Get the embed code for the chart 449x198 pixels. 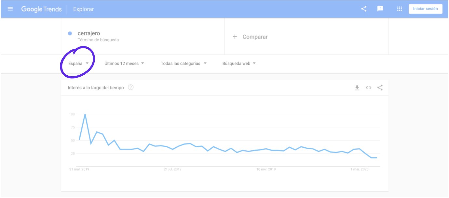point(368,88)
